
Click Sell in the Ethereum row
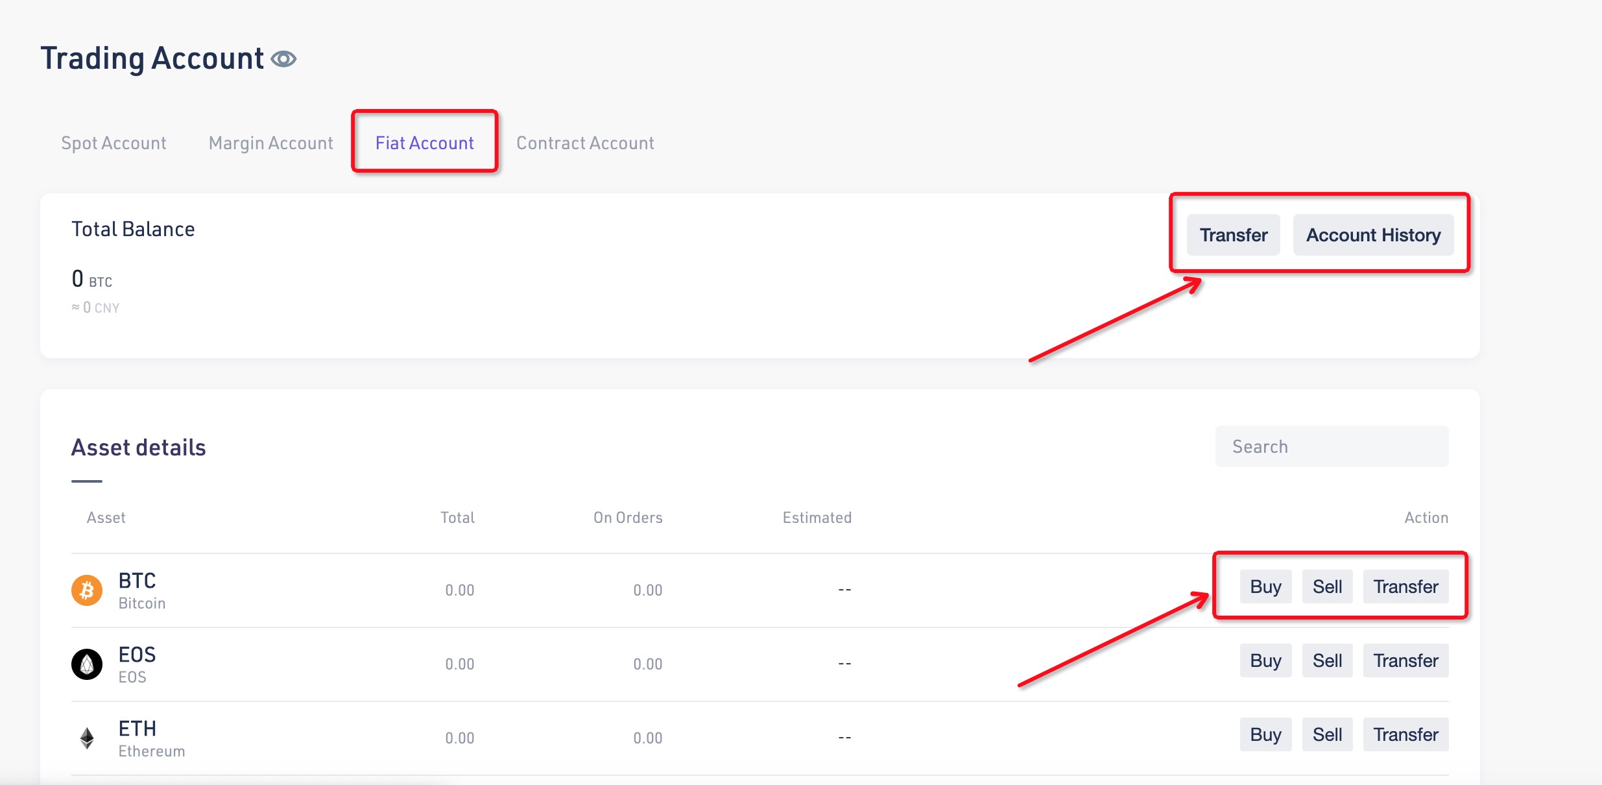pyautogui.click(x=1327, y=734)
